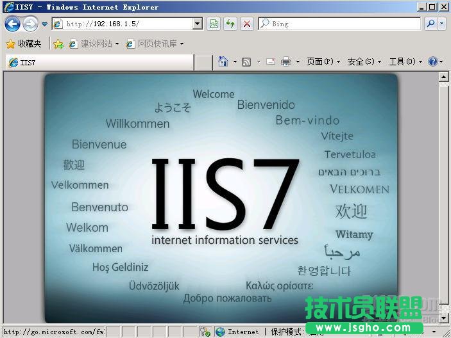
Task: Click the Home page icon
Action: click(x=223, y=61)
